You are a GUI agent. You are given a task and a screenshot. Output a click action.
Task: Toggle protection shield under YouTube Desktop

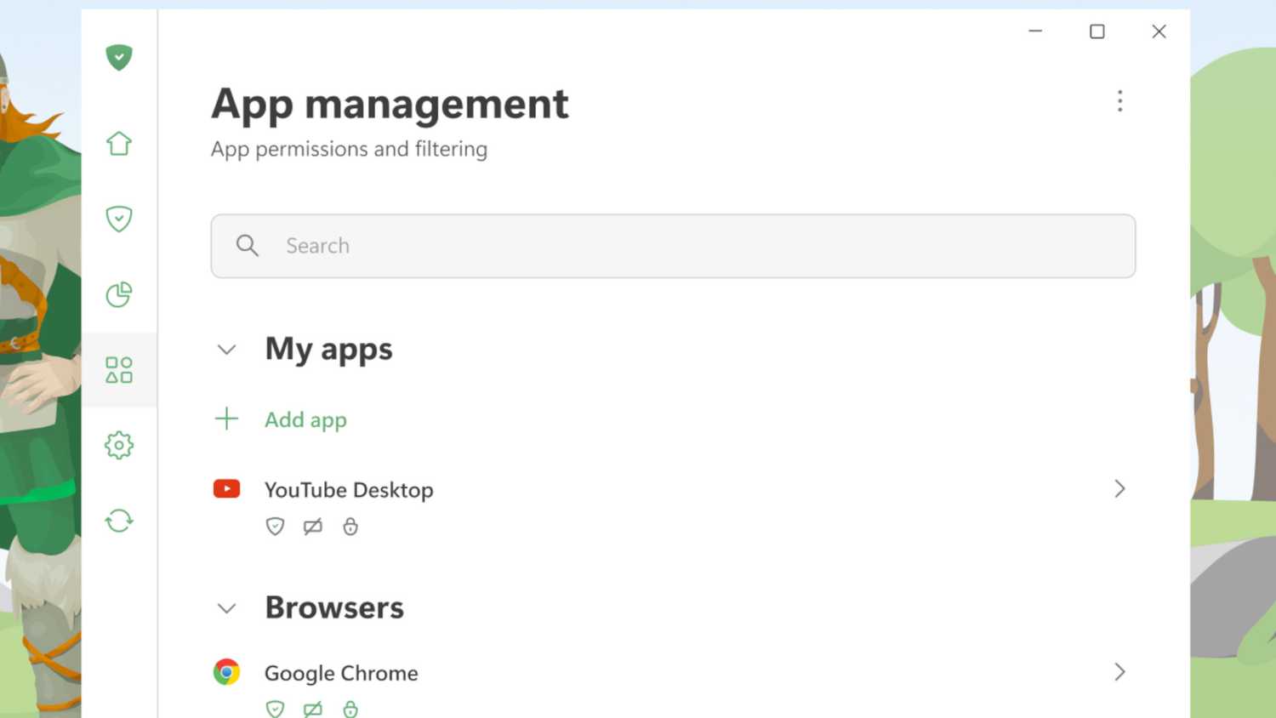275,526
